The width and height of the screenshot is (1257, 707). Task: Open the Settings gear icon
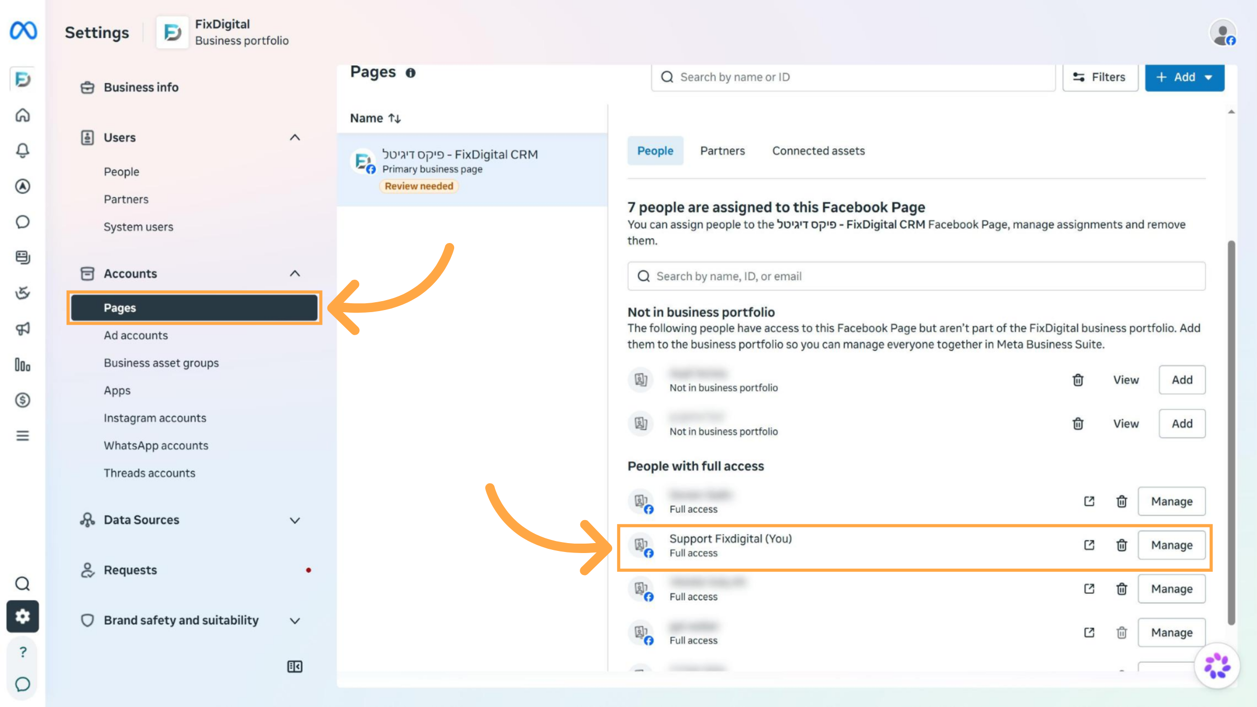tap(23, 616)
